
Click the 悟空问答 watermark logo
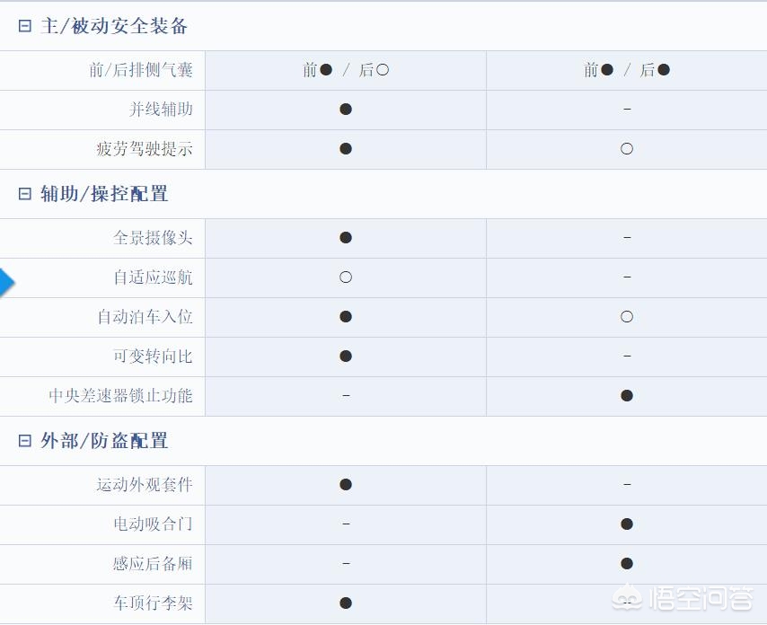pos(683,598)
